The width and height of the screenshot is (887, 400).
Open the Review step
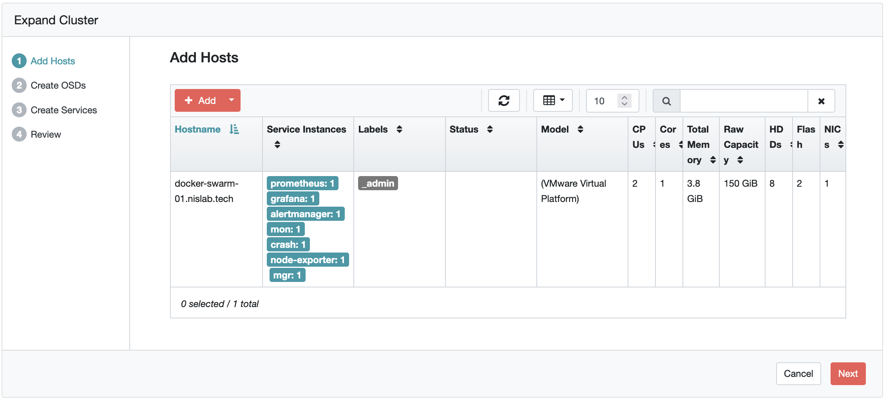[45, 135]
